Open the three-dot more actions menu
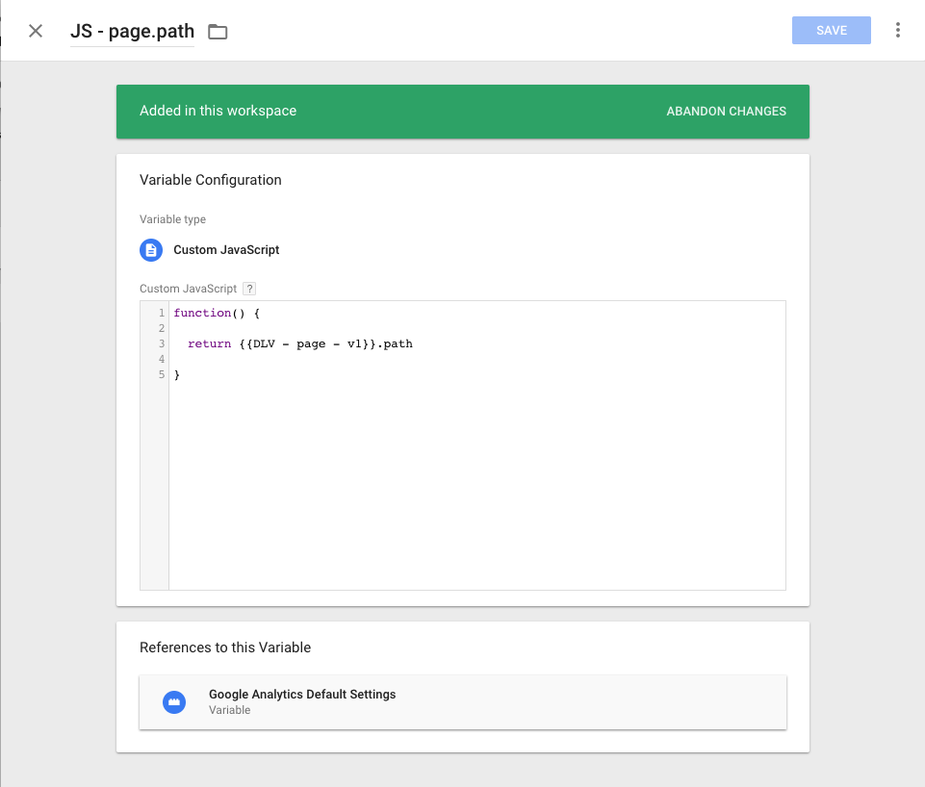The image size is (925, 787). [897, 31]
